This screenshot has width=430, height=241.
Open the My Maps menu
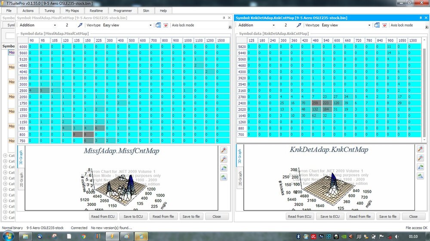pos(72,11)
